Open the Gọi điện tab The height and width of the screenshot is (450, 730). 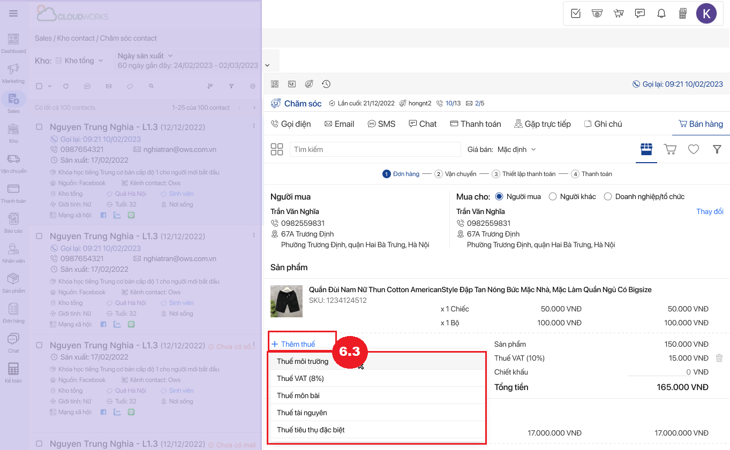click(291, 124)
